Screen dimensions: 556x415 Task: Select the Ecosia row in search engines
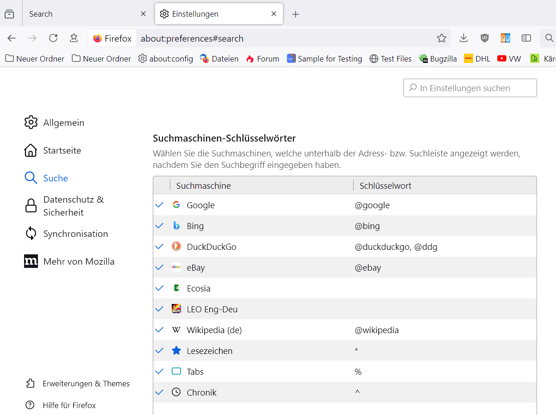coord(278,288)
